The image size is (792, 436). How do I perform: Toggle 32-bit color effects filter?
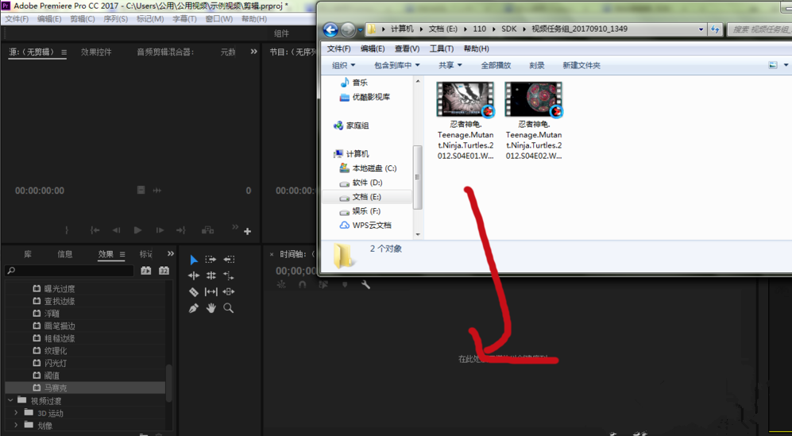tap(164, 271)
